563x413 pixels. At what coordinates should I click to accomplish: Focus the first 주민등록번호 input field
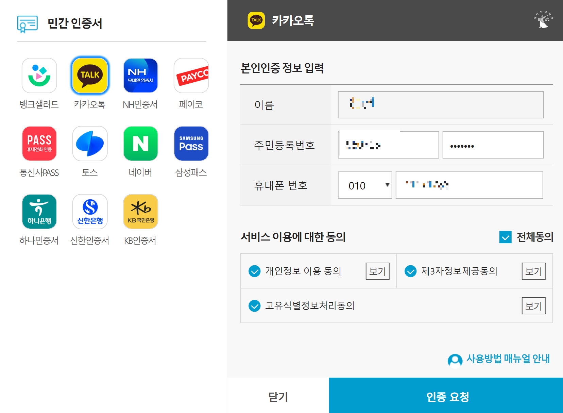click(389, 145)
